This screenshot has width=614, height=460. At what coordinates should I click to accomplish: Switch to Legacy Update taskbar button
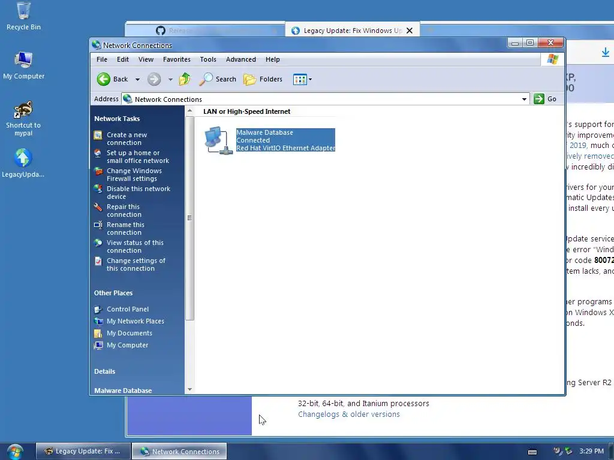83,451
